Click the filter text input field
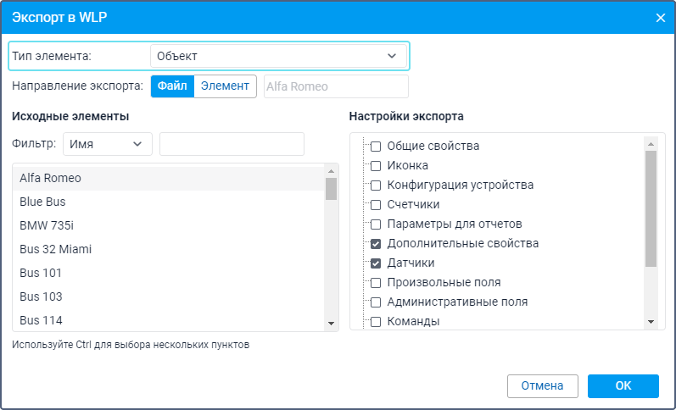 (232, 144)
